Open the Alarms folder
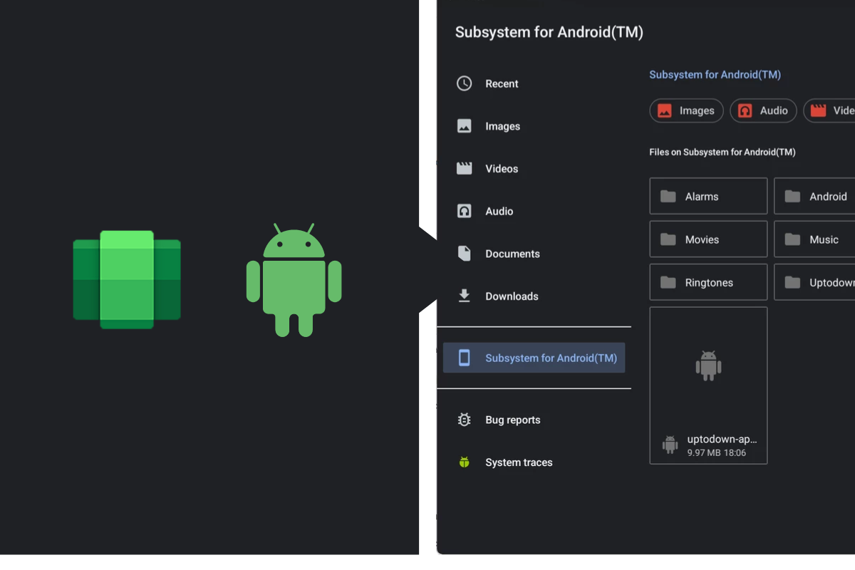 point(708,197)
